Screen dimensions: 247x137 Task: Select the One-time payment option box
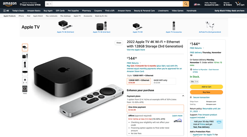(x=155, y=108)
